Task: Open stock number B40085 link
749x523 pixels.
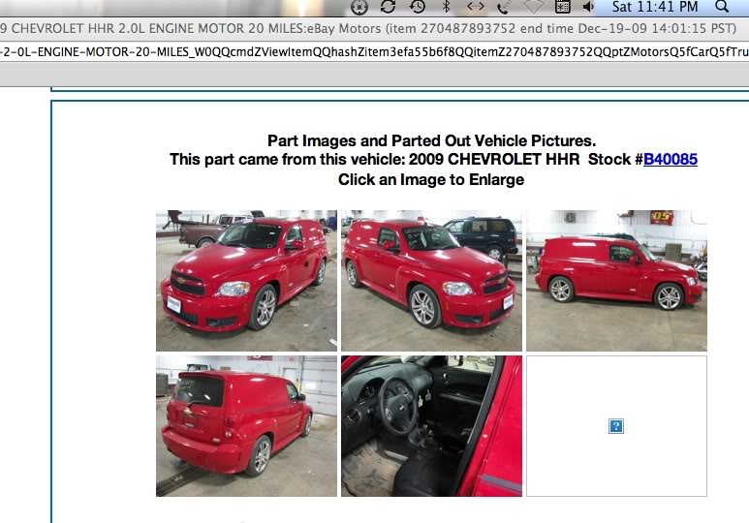Action: click(x=671, y=159)
